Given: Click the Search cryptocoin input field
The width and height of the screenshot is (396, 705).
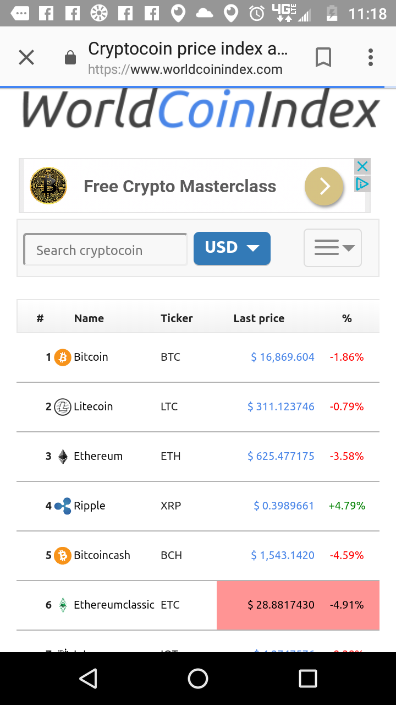Looking at the screenshot, I should [x=105, y=250].
